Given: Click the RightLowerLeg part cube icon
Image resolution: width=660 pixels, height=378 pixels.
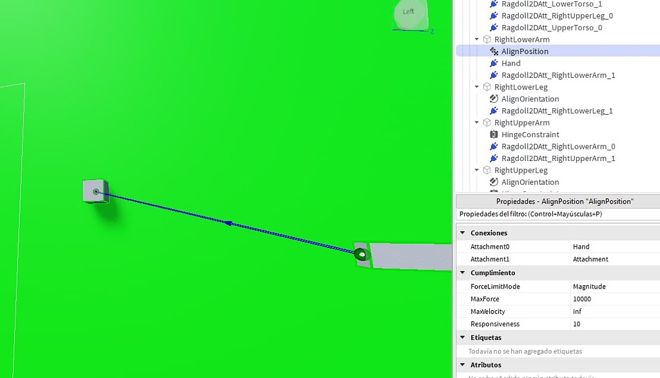Looking at the screenshot, I should [x=487, y=87].
